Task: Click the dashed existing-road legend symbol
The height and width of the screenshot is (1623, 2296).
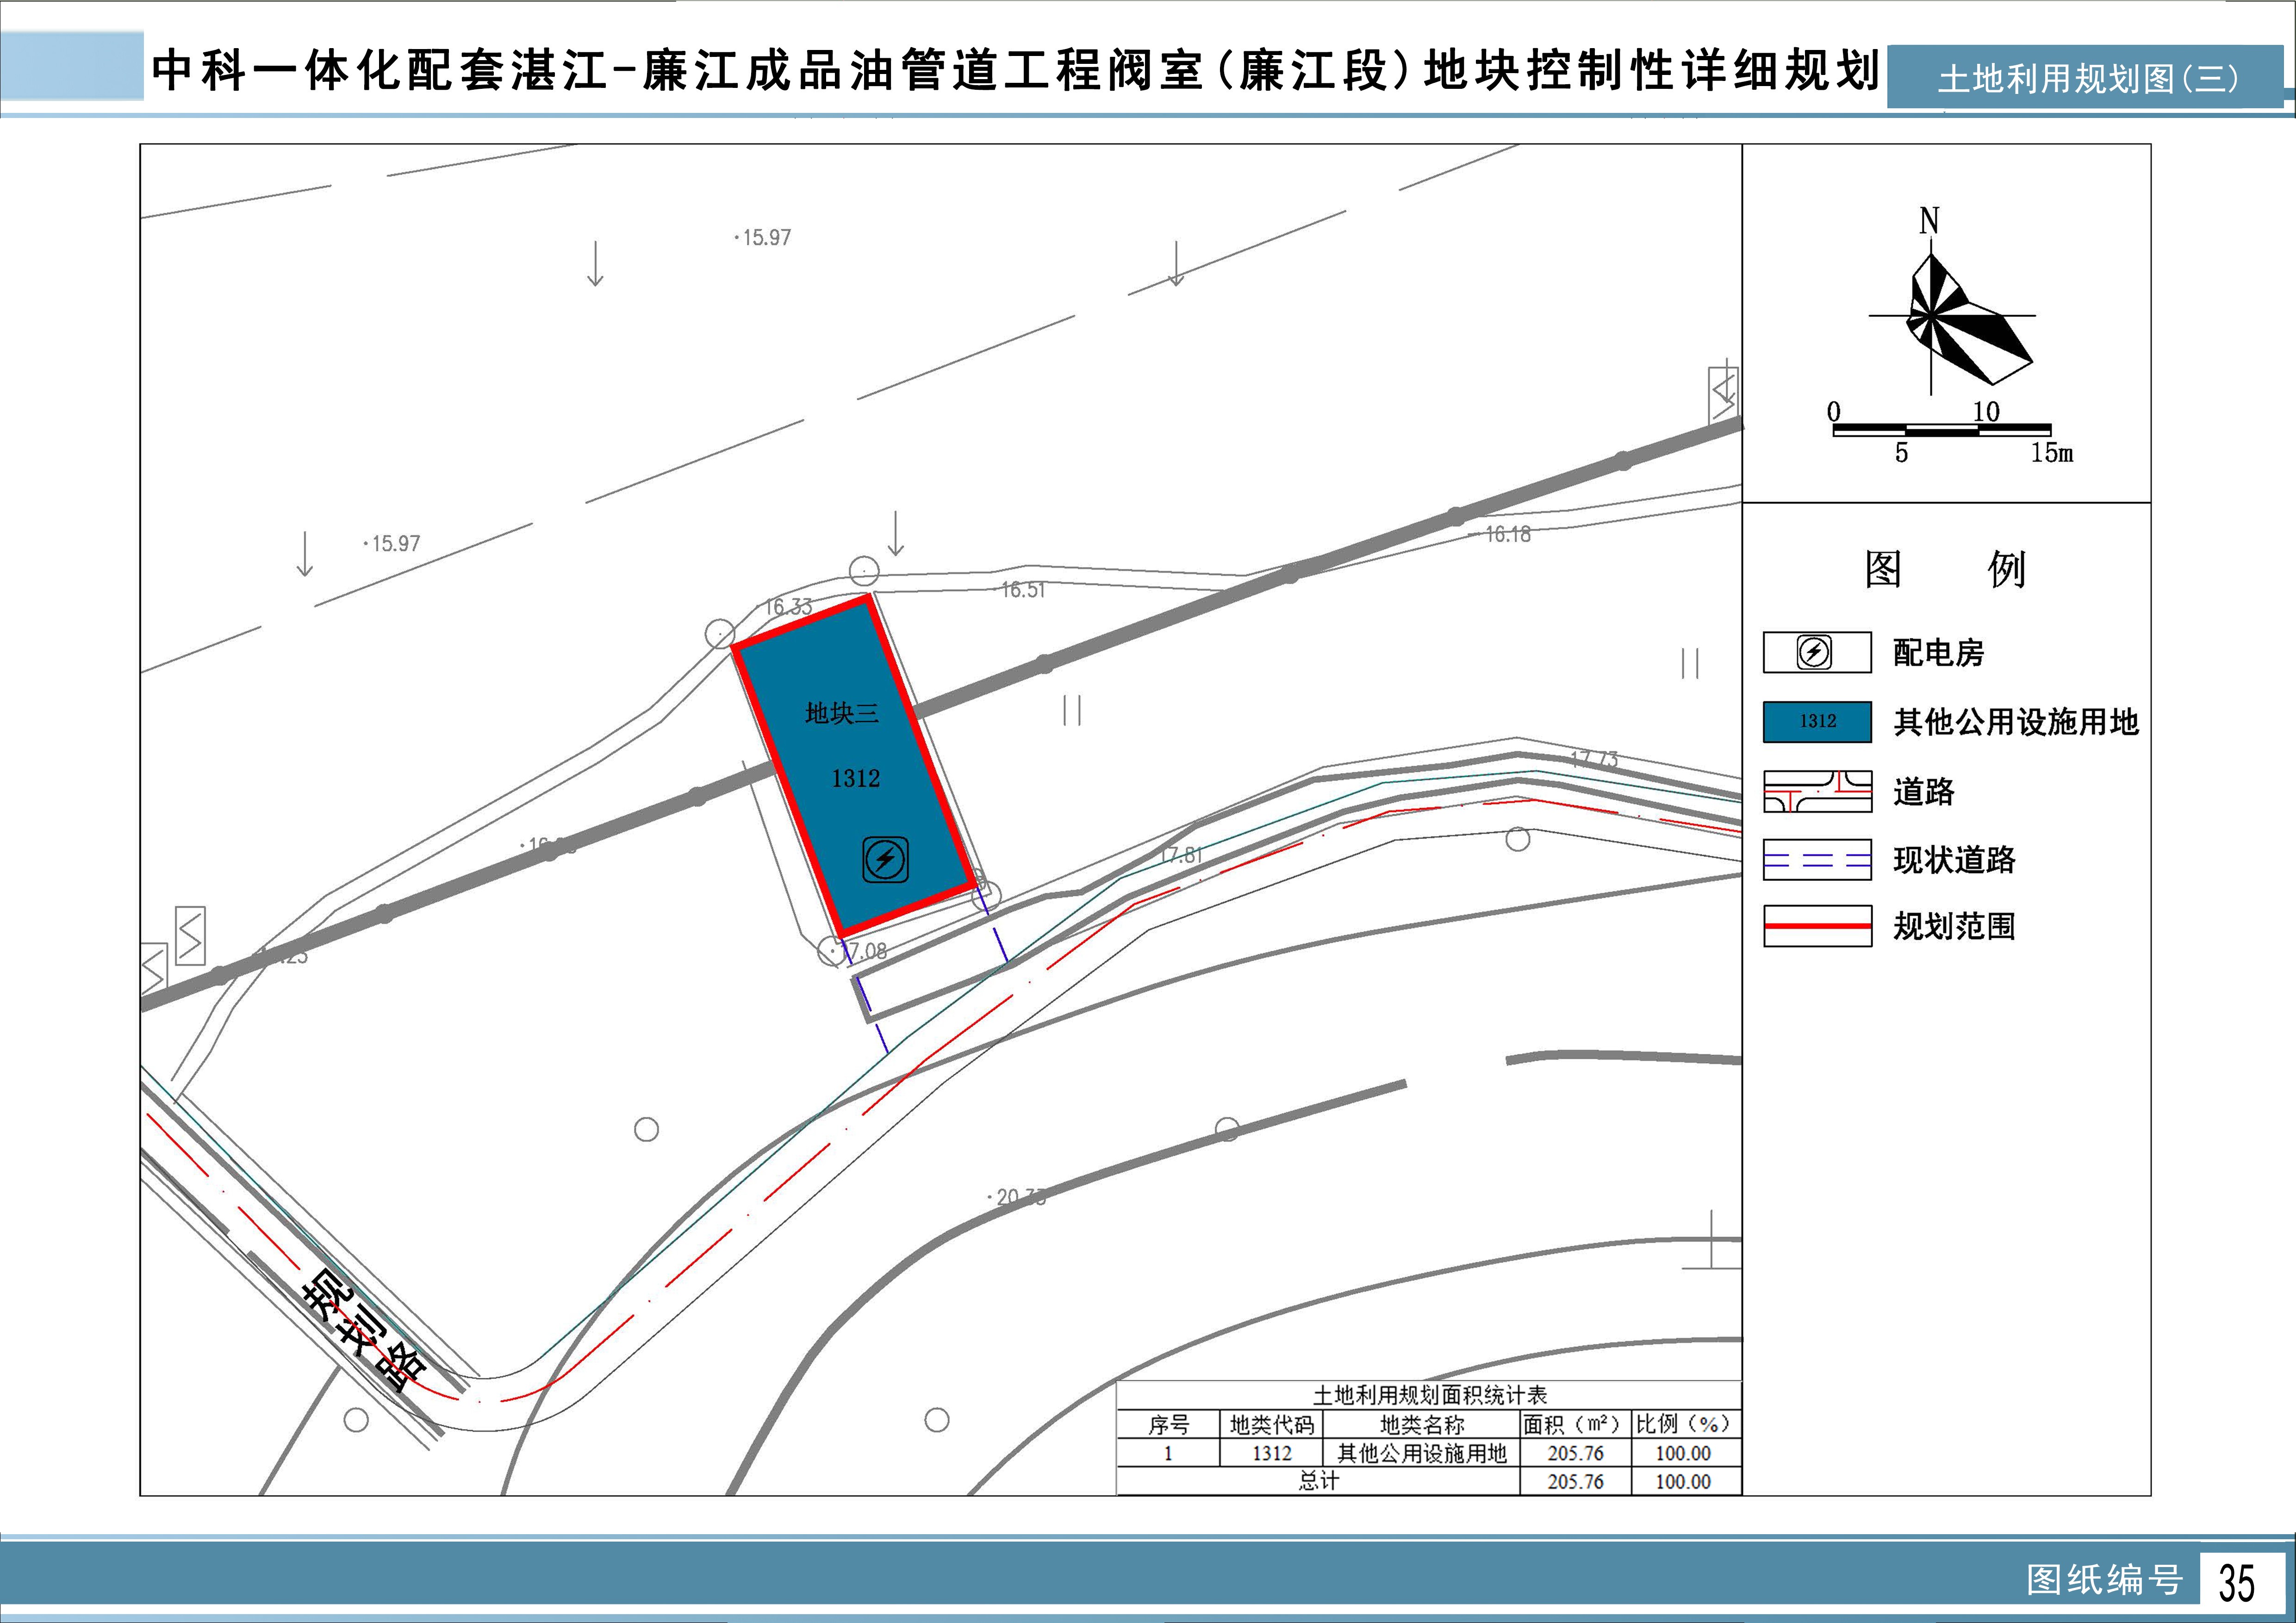Action: (1817, 860)
